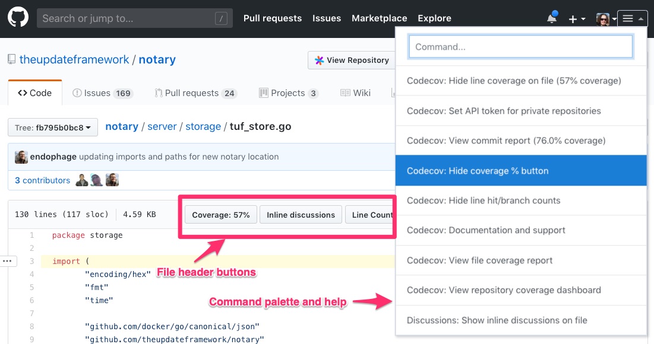Click the slash shortcut icon in search
Screen dimensions: 654x344
coord(221,18)
